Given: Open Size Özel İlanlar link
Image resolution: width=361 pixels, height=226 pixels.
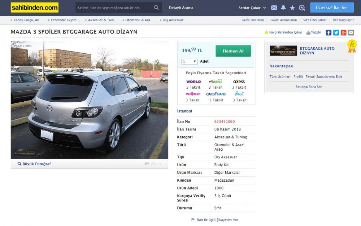Looking at the screenshot, I should click(x=315, y=20).
